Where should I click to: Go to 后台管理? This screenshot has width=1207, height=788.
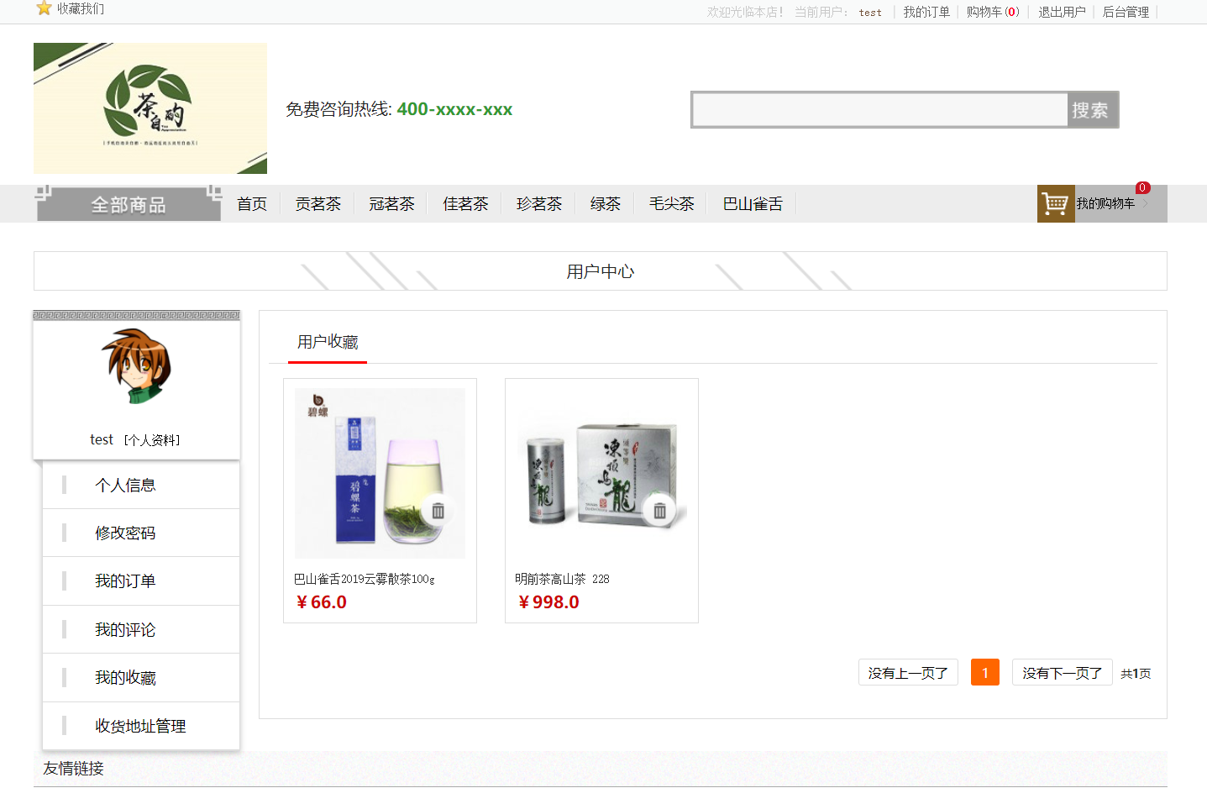[1126, 12]
